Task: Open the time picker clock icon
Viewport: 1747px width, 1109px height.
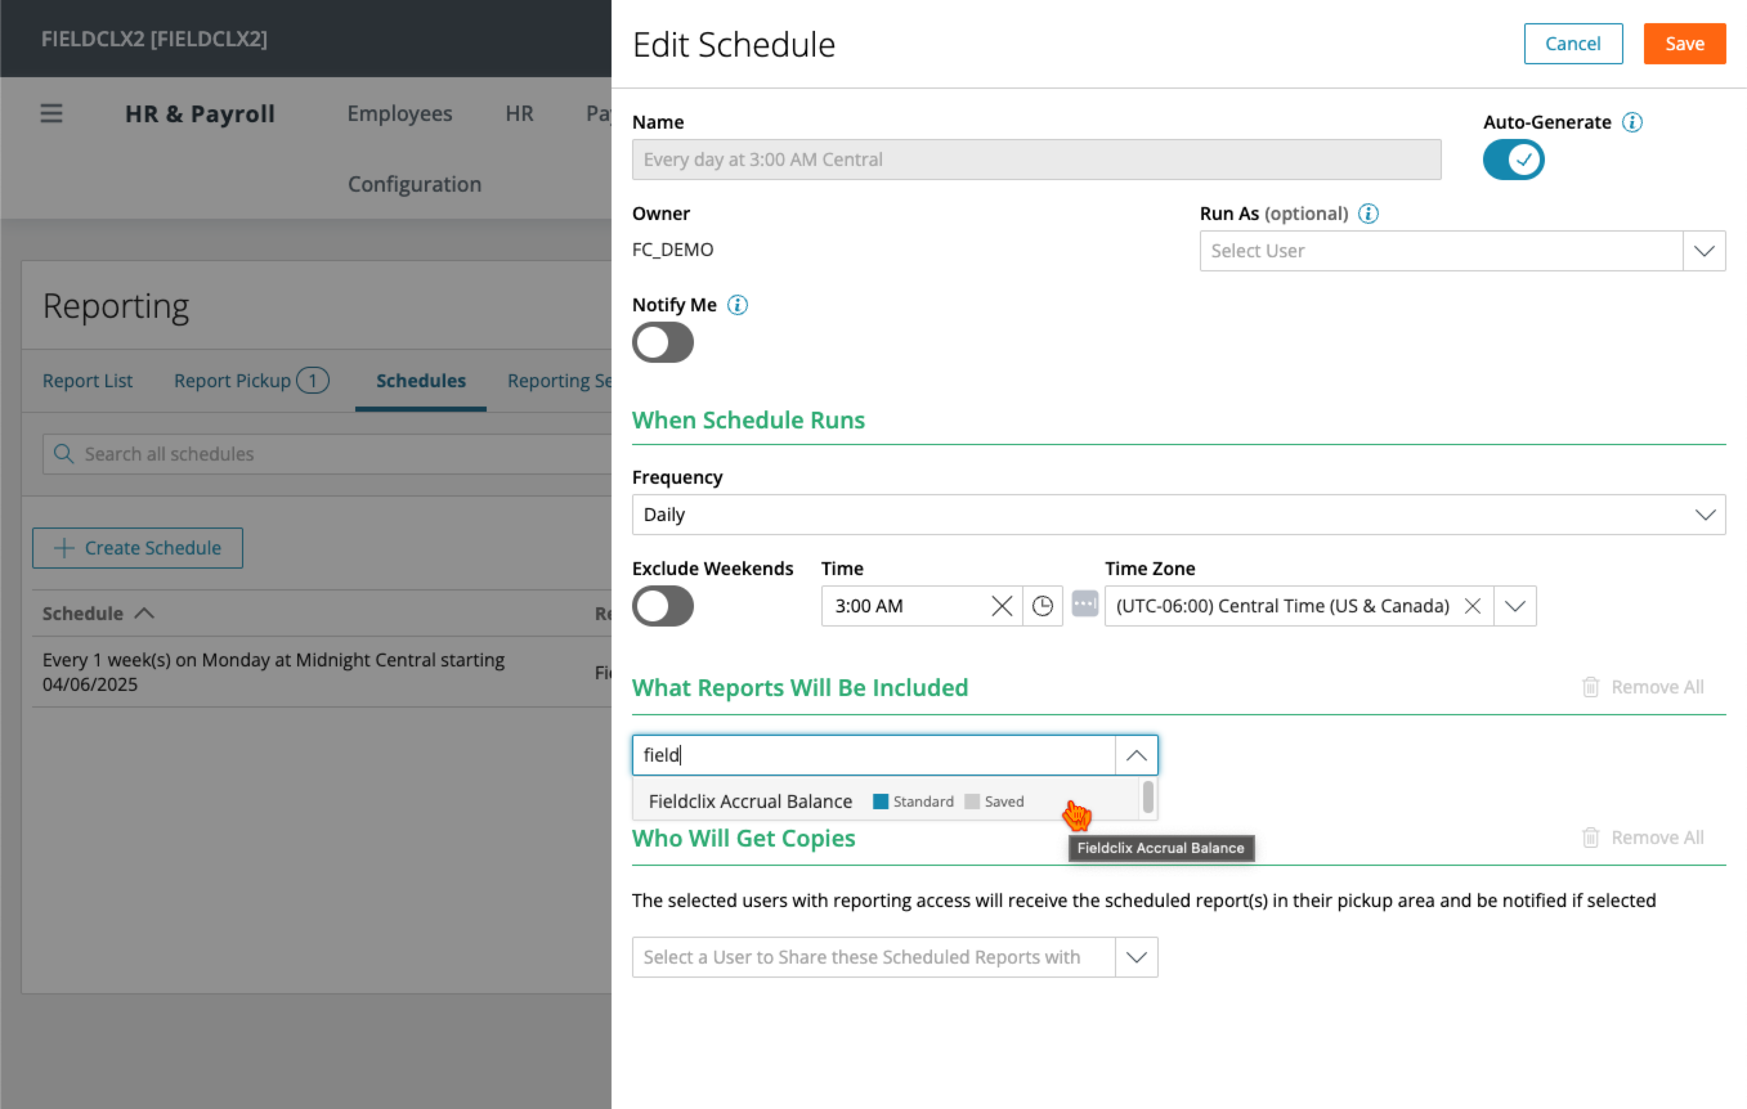Action: click(1042, 606)
